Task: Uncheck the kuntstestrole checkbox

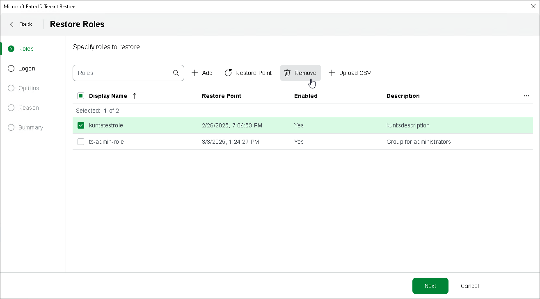Action: [81, 125]
